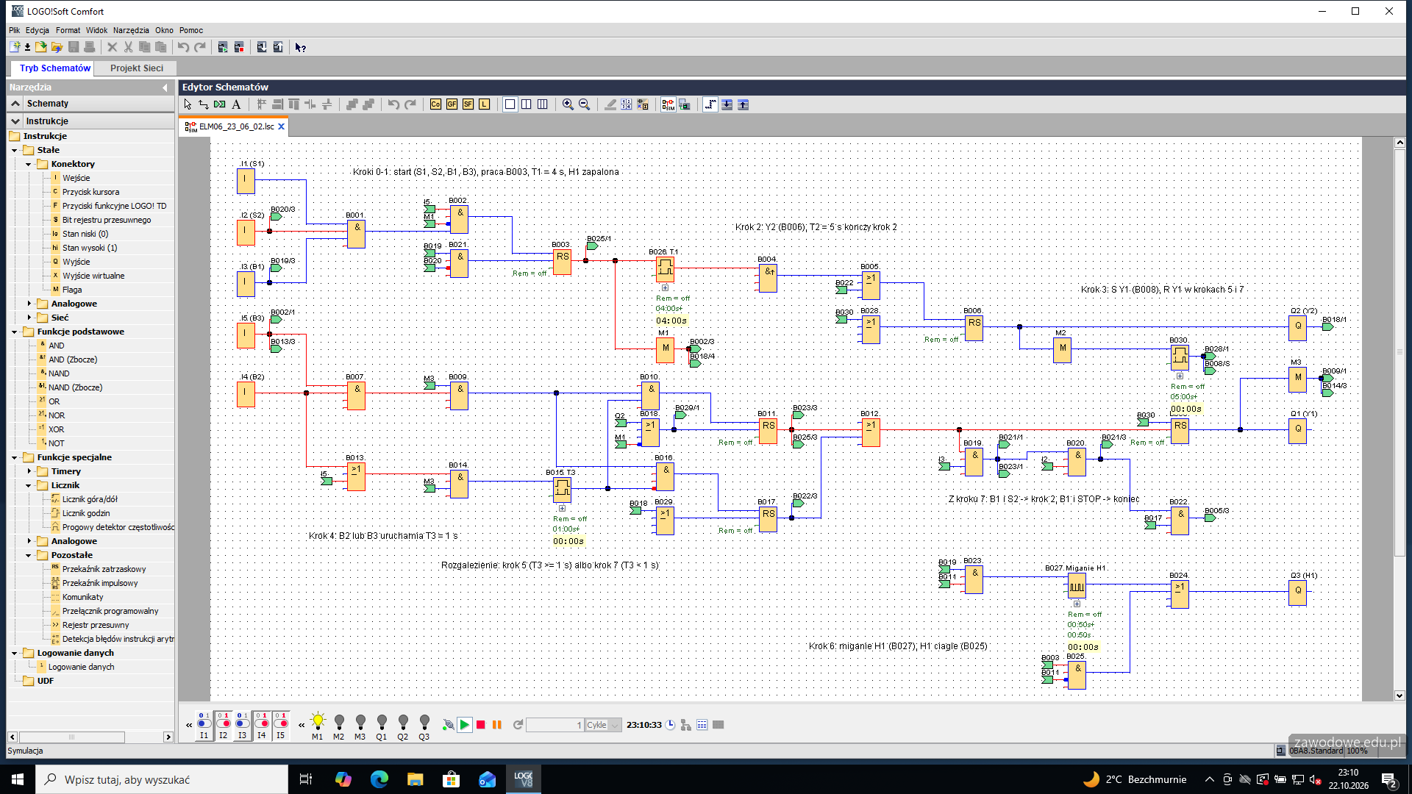
Task: Collapse the Licznik tree node
Action: point(29,485)
